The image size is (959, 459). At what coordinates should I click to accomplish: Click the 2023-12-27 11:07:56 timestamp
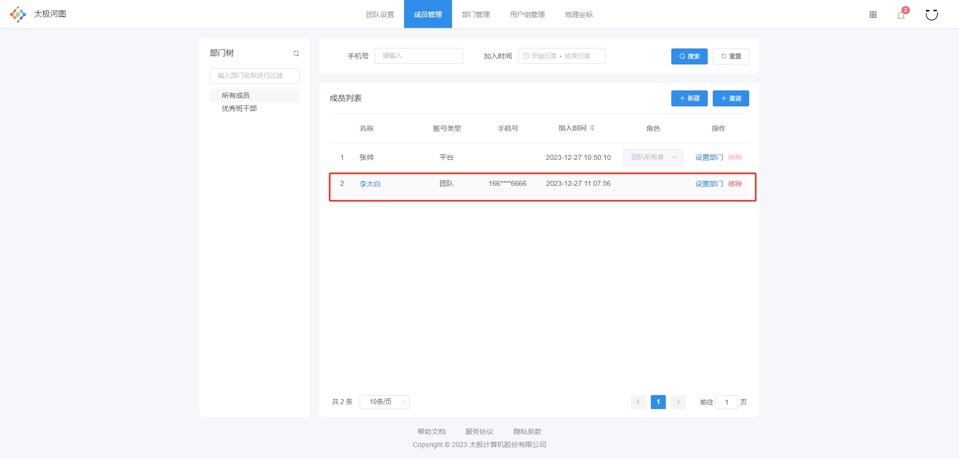(x=578, y=183)
